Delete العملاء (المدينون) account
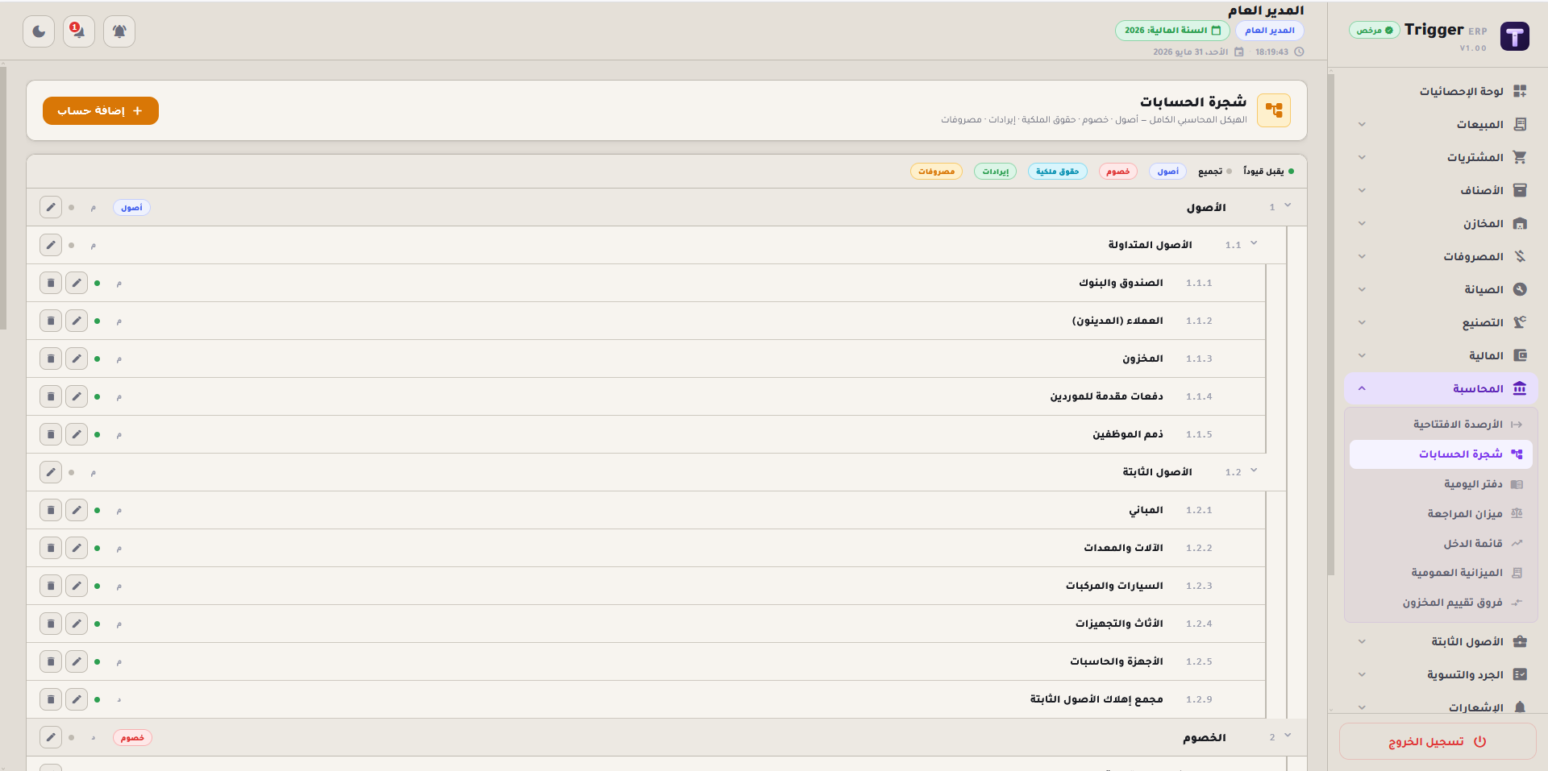The width and height of the screenshot is (1548, 771). pos(51,321)
